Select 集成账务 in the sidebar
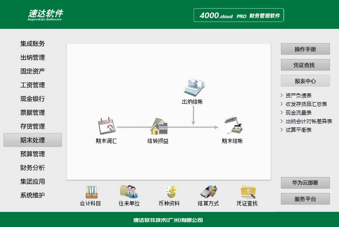Viewport: 339px width, 227px height. point(32,44)
